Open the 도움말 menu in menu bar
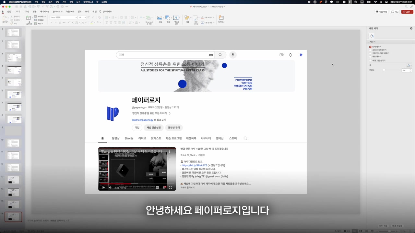Viewport: 415px width, 233px height. 104,2
